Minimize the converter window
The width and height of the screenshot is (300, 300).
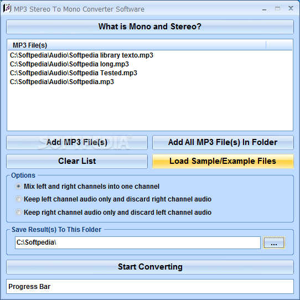coord(264,9)
